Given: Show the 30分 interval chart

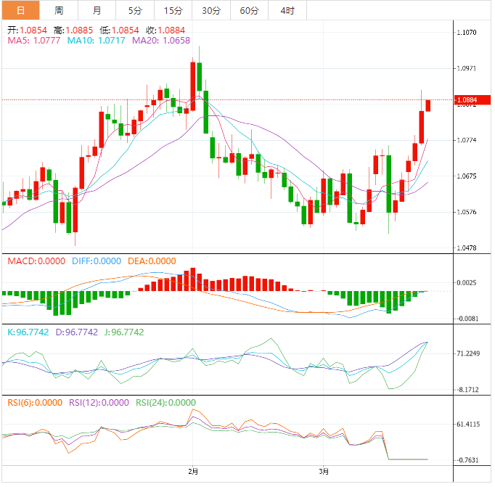Looking at the screenshot, I should pos(211,11).
